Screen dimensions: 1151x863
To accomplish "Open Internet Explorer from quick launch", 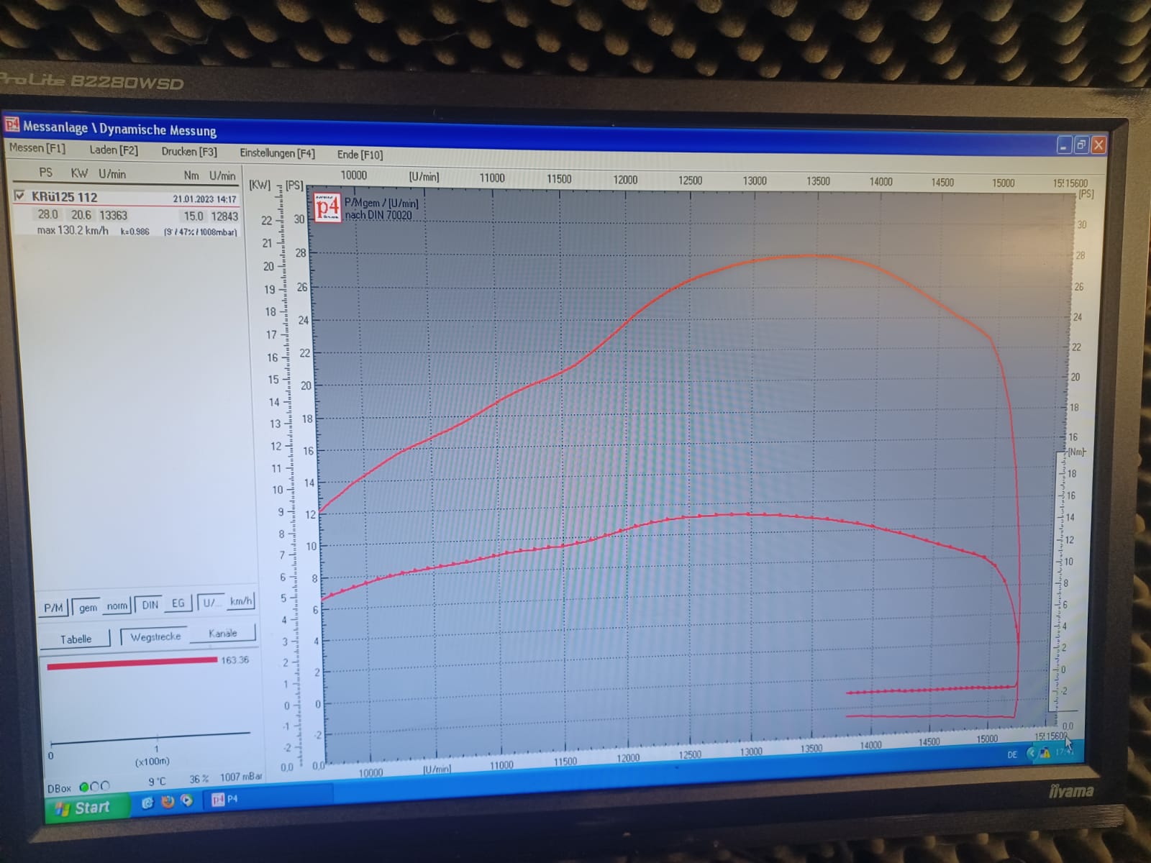I will (147, 803).
